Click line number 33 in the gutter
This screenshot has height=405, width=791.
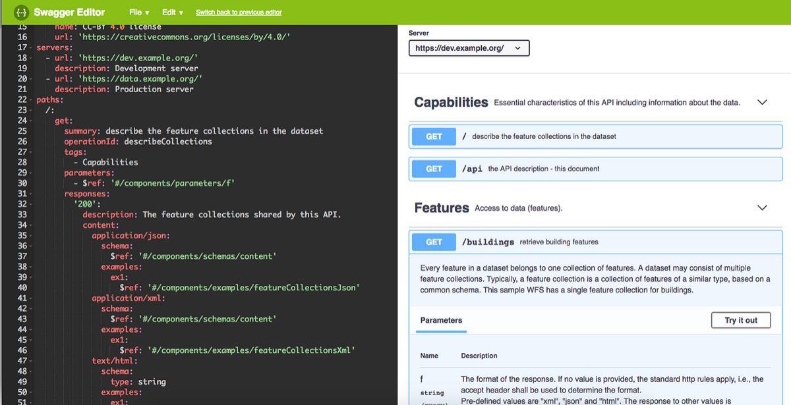[x=22, y=215]
